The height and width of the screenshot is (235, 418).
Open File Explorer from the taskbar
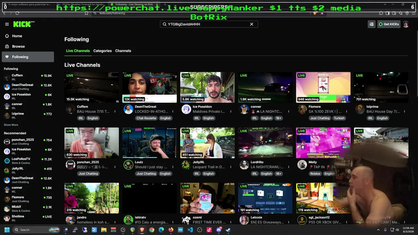click(x=104, y=230)
